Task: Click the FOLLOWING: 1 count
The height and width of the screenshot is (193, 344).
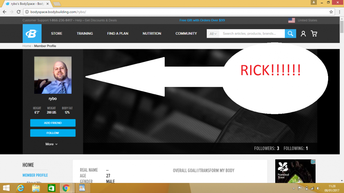Action: (x=296, y=149)
